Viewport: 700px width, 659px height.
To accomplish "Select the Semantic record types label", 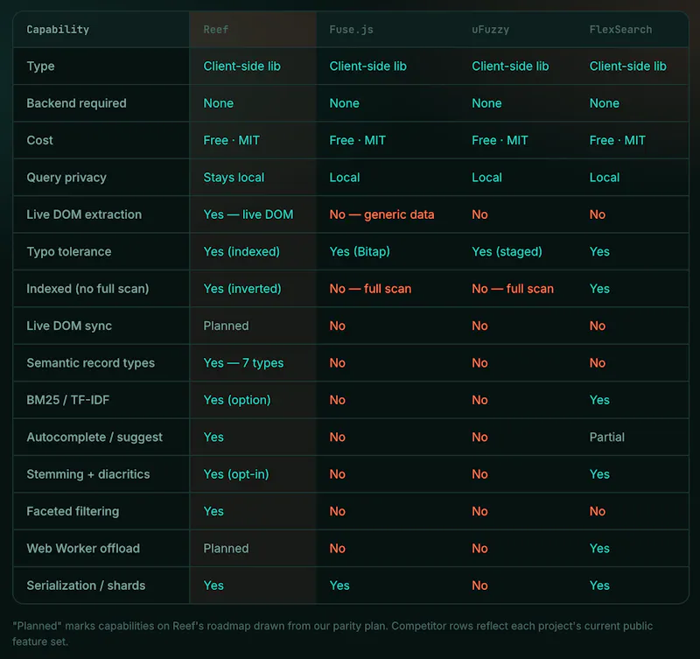I will point(91,362).
